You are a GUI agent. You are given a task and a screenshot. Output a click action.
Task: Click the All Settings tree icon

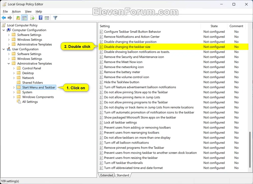pos(19,102)
